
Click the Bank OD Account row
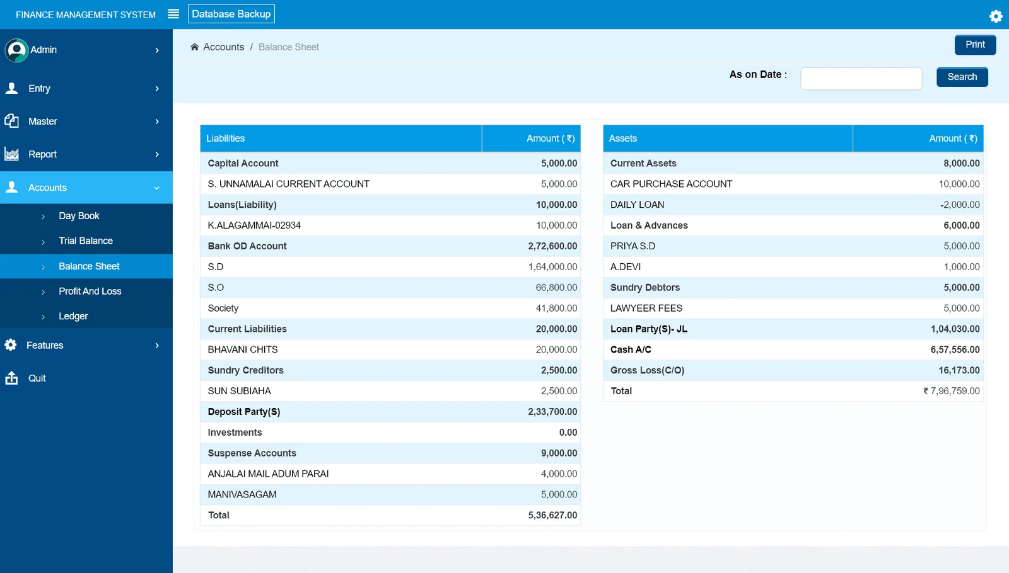[390, 246]
